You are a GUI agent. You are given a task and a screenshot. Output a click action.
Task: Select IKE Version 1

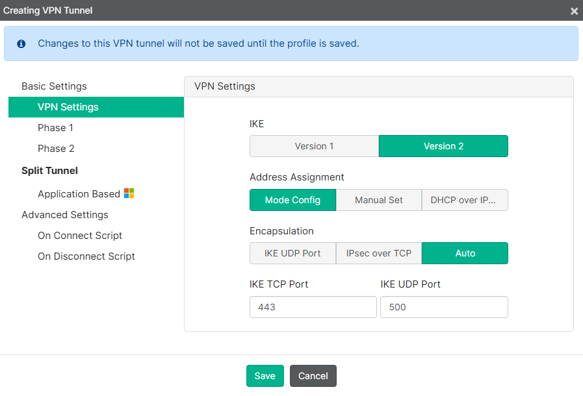(x=314, y=146)
